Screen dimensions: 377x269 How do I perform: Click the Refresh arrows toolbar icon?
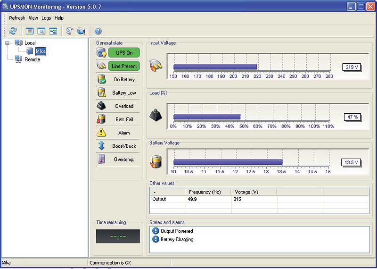point(13,31)
